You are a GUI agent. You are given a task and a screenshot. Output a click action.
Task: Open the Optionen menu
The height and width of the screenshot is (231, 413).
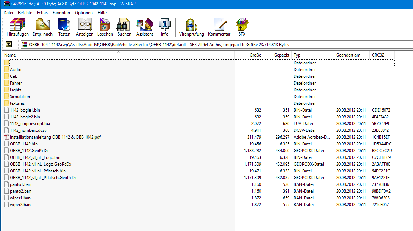pyautogui.click(x=84, y=13)
